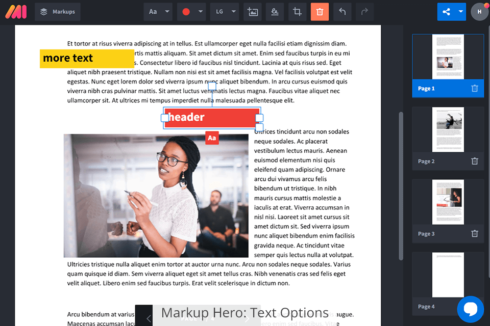The width and height of the screenshot is (490, 326).
Task: Select the Page 3 thumbnail
Action: point(448,202)
